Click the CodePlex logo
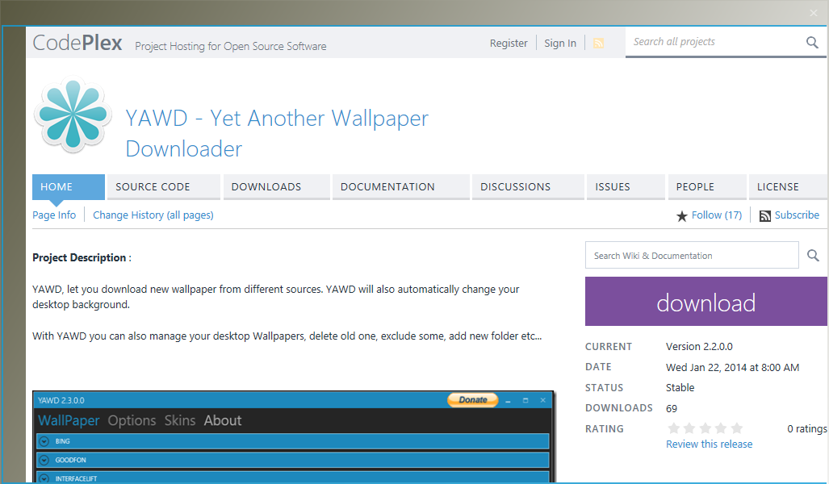This screenshot has height=484, width=829. (x=77, y=43)
